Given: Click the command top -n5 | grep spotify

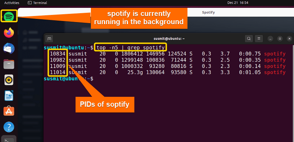Looking at the screenshot, I should tap(130, 48).
